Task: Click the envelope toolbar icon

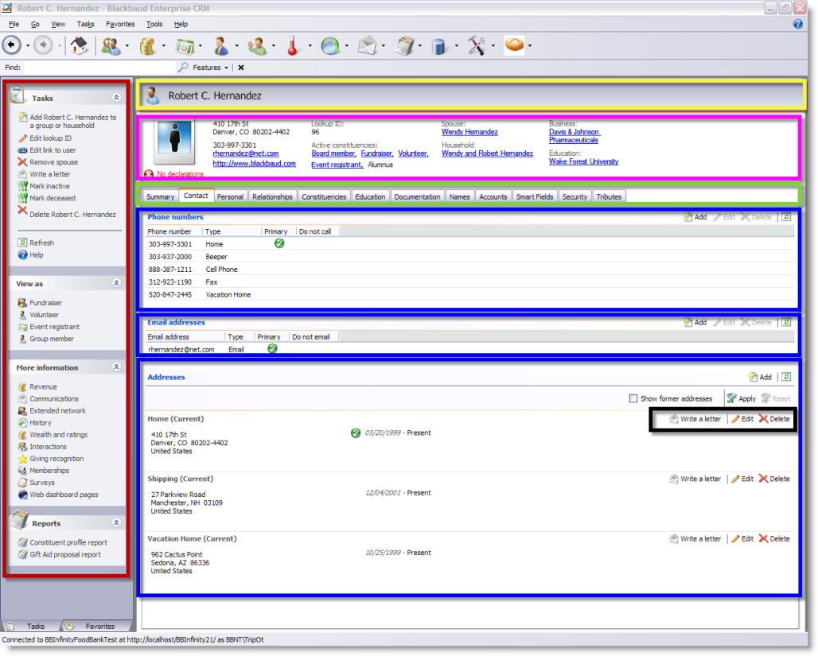Action: click(367, 46)
